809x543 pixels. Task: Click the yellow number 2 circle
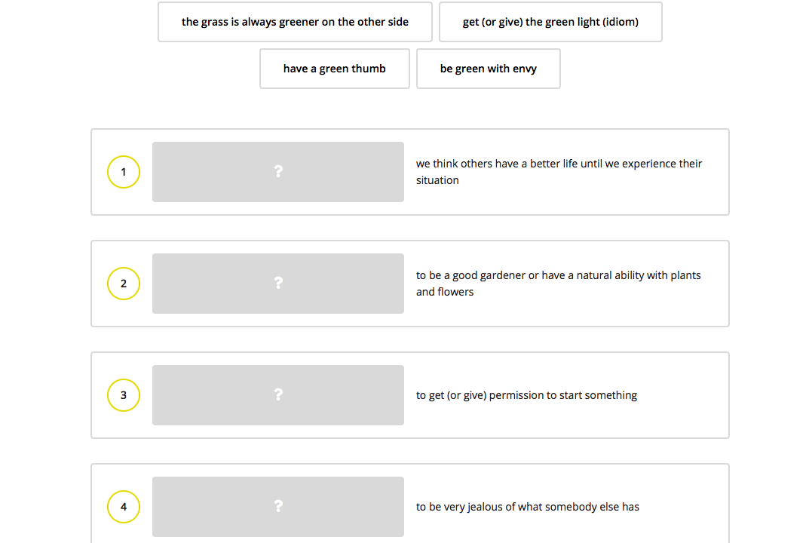tap(124, 284)
